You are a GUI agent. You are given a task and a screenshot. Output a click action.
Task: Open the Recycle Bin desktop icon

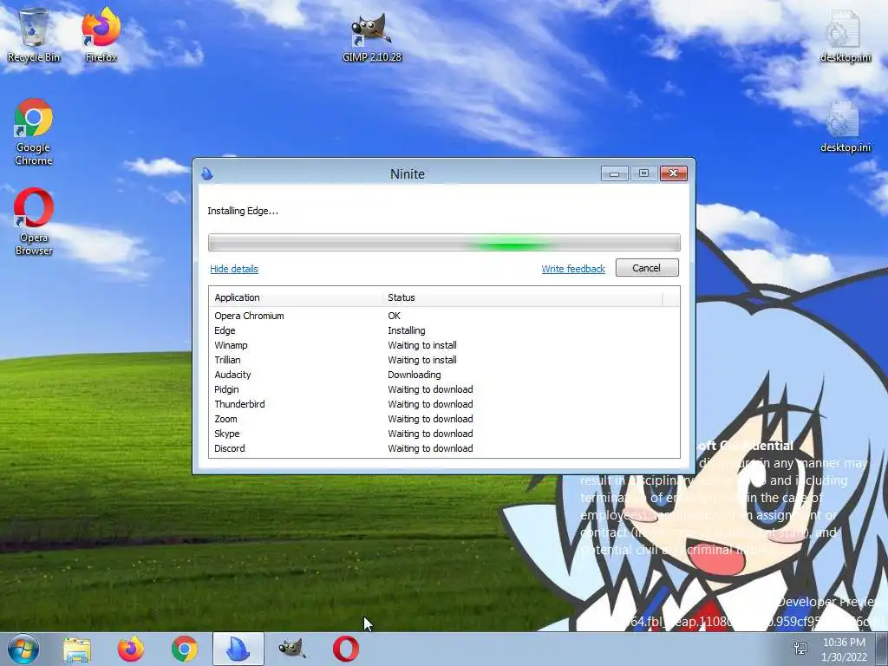pyautogui.click(x=34, y=35)
